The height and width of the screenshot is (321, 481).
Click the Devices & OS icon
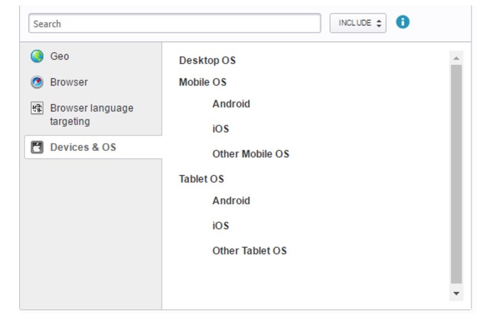pos(37,147)
